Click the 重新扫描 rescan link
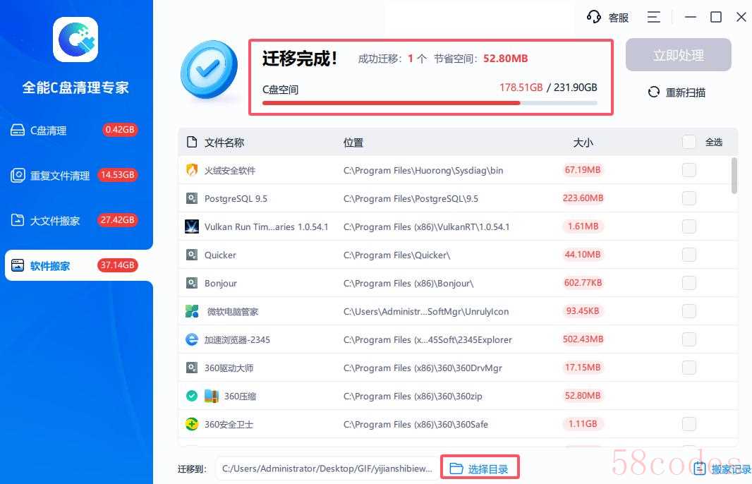The height and width of the screenshot is (484, 752). coord(677,92)
